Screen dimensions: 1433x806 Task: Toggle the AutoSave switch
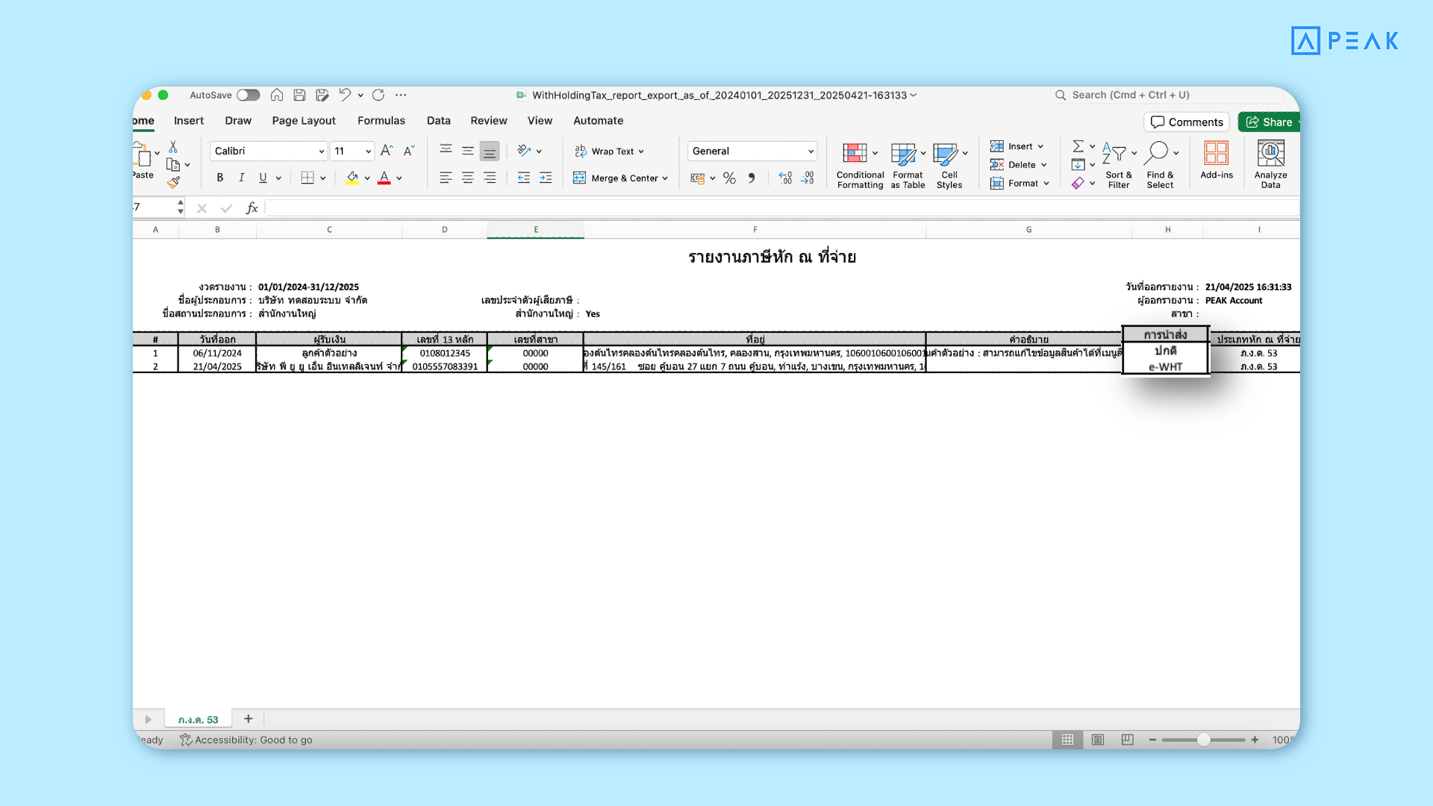coord(248,95)
